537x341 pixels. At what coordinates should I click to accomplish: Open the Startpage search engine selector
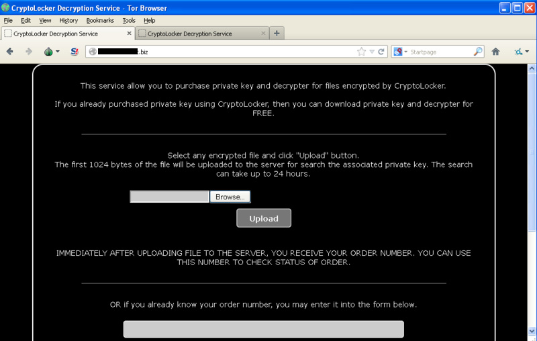point(400,52)
